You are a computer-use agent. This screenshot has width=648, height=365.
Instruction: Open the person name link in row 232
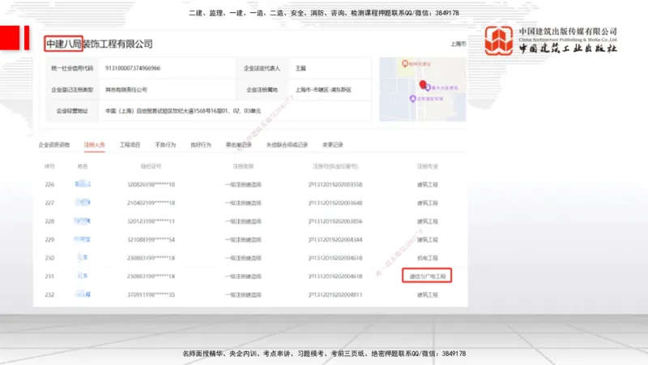pyautogui.click(x=83, y=294)
